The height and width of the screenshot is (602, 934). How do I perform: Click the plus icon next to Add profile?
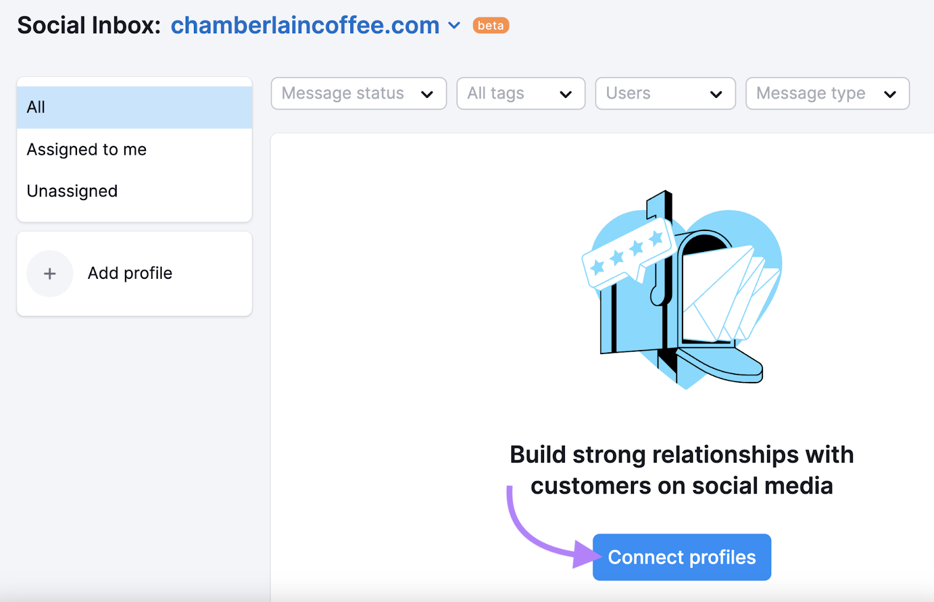[50, 273]
